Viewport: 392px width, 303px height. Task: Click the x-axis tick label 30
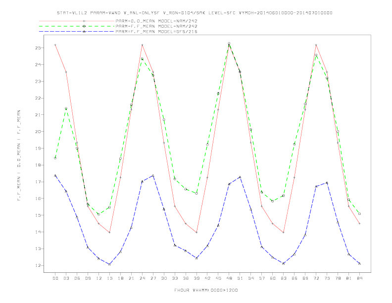[x=164, y=278]
